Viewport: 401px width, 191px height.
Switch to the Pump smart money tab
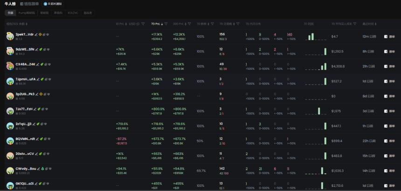27,13
